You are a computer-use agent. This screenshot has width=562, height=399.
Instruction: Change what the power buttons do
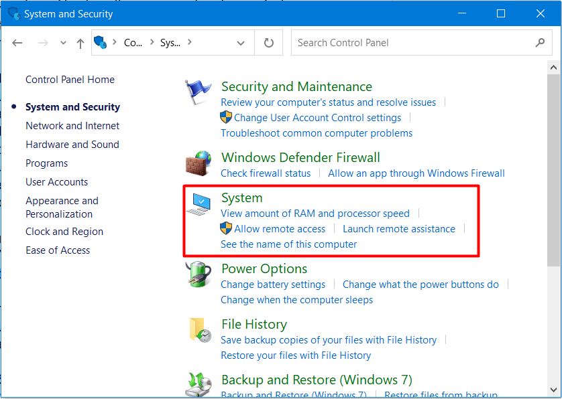click(420, 284)
